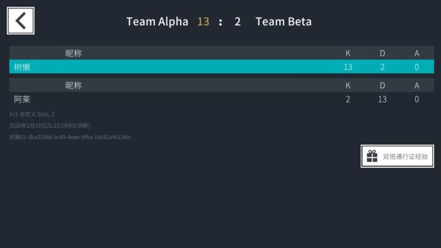Click 阿莱's assist count of 0
This screenshot has height=248, width=441.
(417, 99)
